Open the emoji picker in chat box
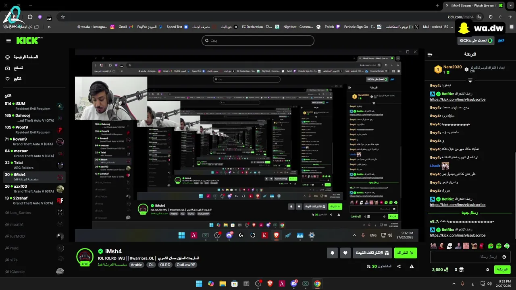516x290 pixels. tap(504, 257)
